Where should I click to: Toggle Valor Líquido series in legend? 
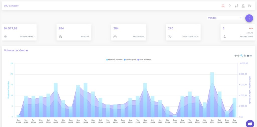point(130,60)
